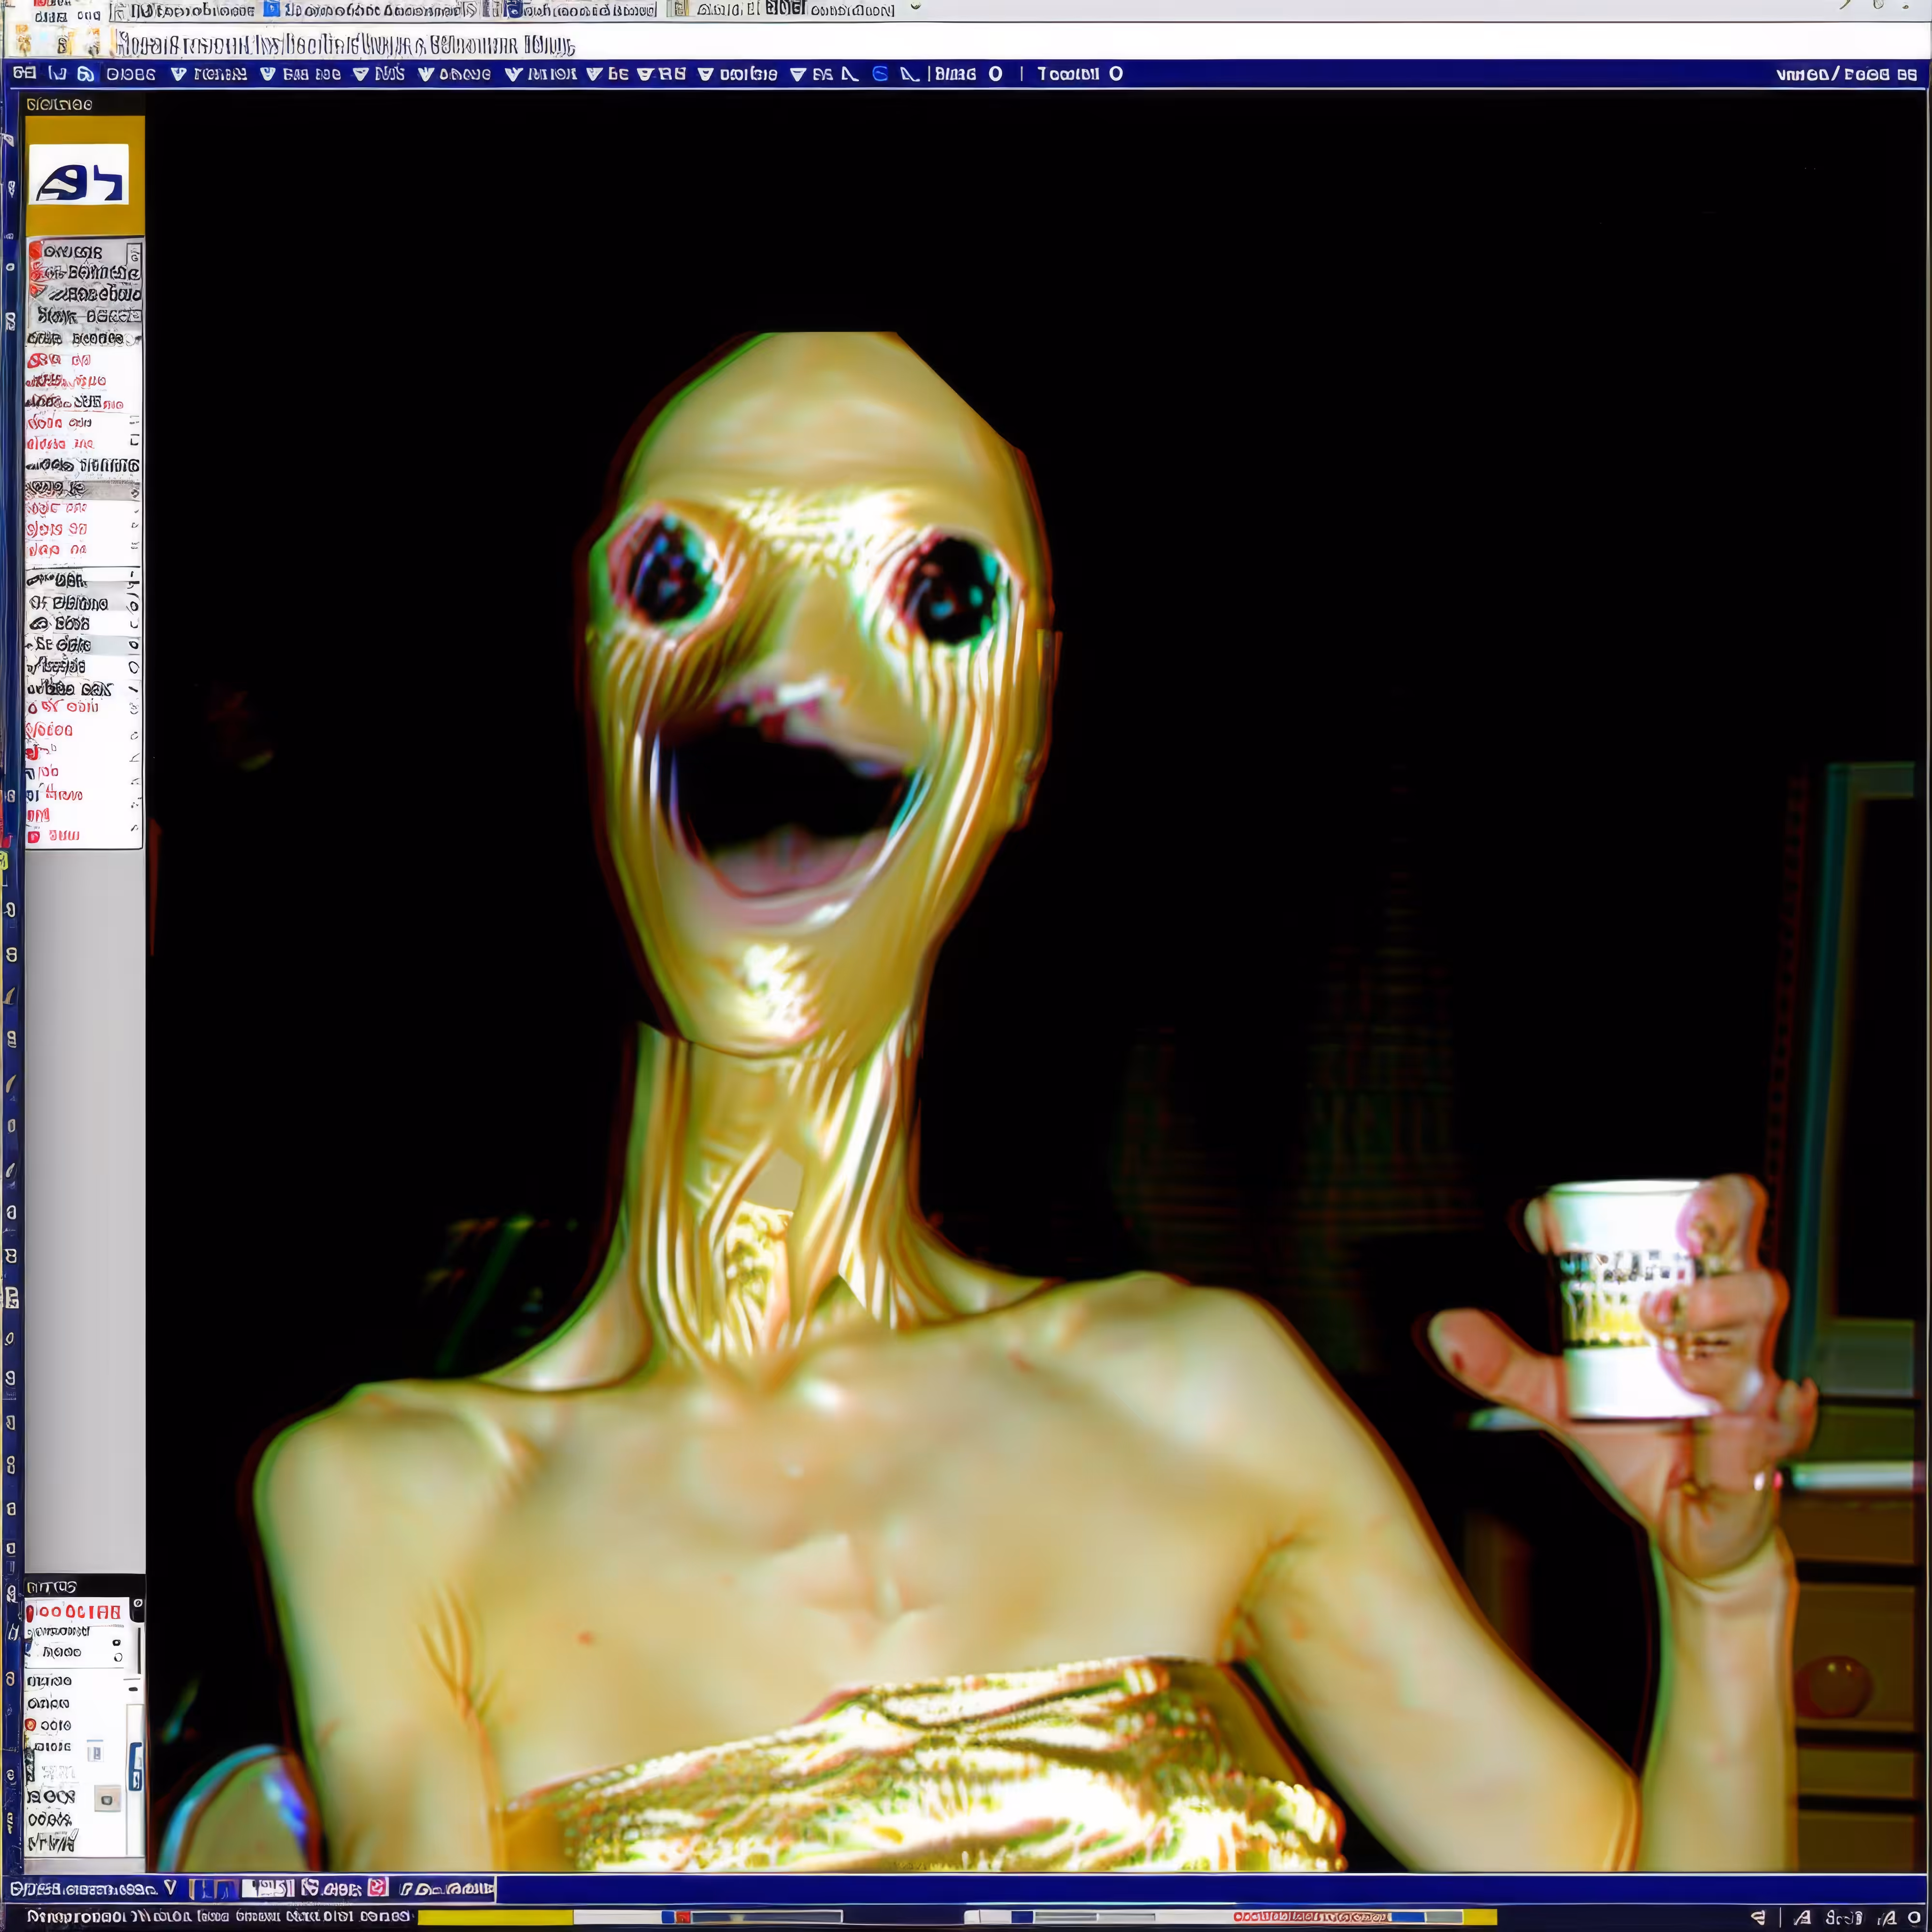1932x1932 pixels.
Task: Toggle the filled radio button in the lower-left panel
Action: tap(117, 1643)
